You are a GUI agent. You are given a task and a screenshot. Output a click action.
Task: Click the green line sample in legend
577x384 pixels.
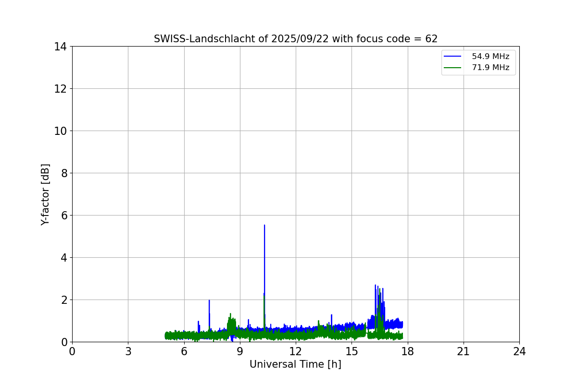pos(453,68)
